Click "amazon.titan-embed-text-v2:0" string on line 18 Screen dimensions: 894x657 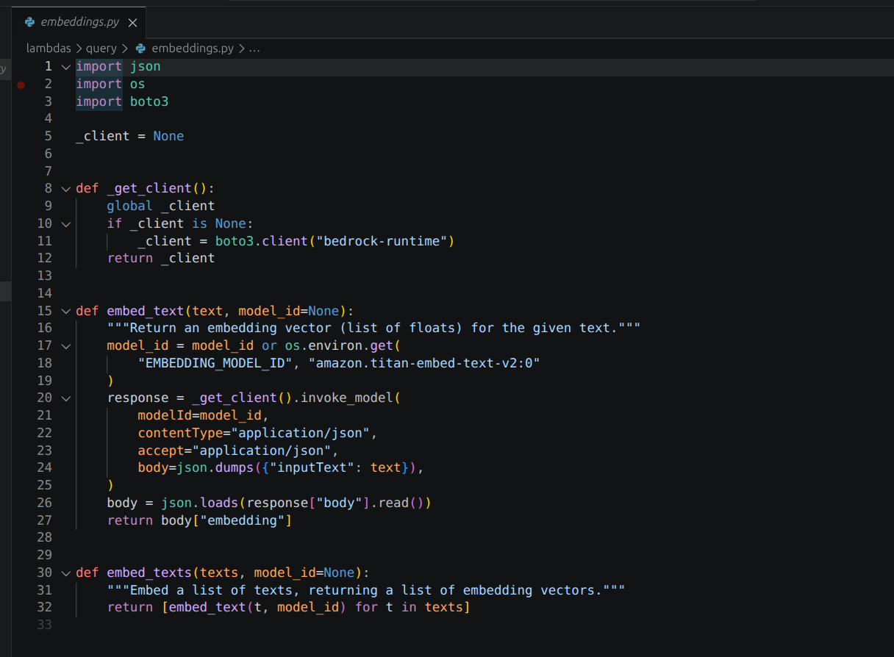424,363
